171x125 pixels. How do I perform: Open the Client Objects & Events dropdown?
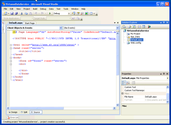[61, 28]
